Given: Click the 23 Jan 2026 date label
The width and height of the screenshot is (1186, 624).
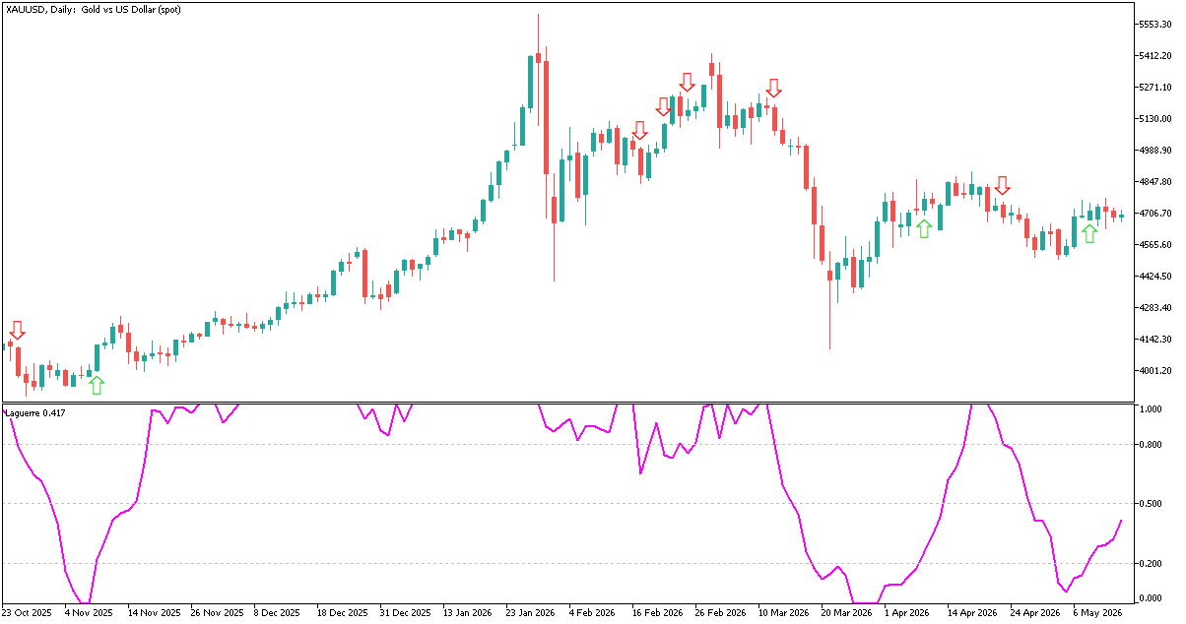Looking at the screenshot, I should pyautogui.click(x=532, y=612).
